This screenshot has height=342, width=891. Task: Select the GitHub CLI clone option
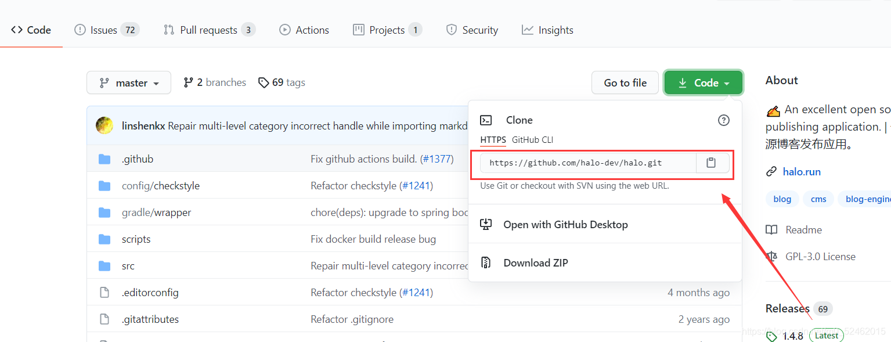click(532, 140)
